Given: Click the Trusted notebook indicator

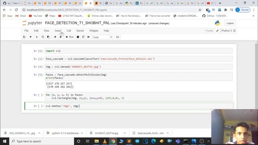Looking at the screenshot, I should pyautogui.click(x=209, y=31).
